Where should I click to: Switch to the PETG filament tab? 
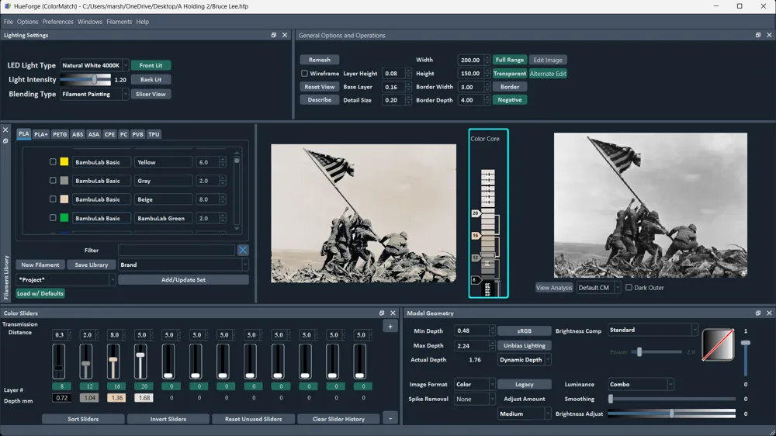coord(60,134)
